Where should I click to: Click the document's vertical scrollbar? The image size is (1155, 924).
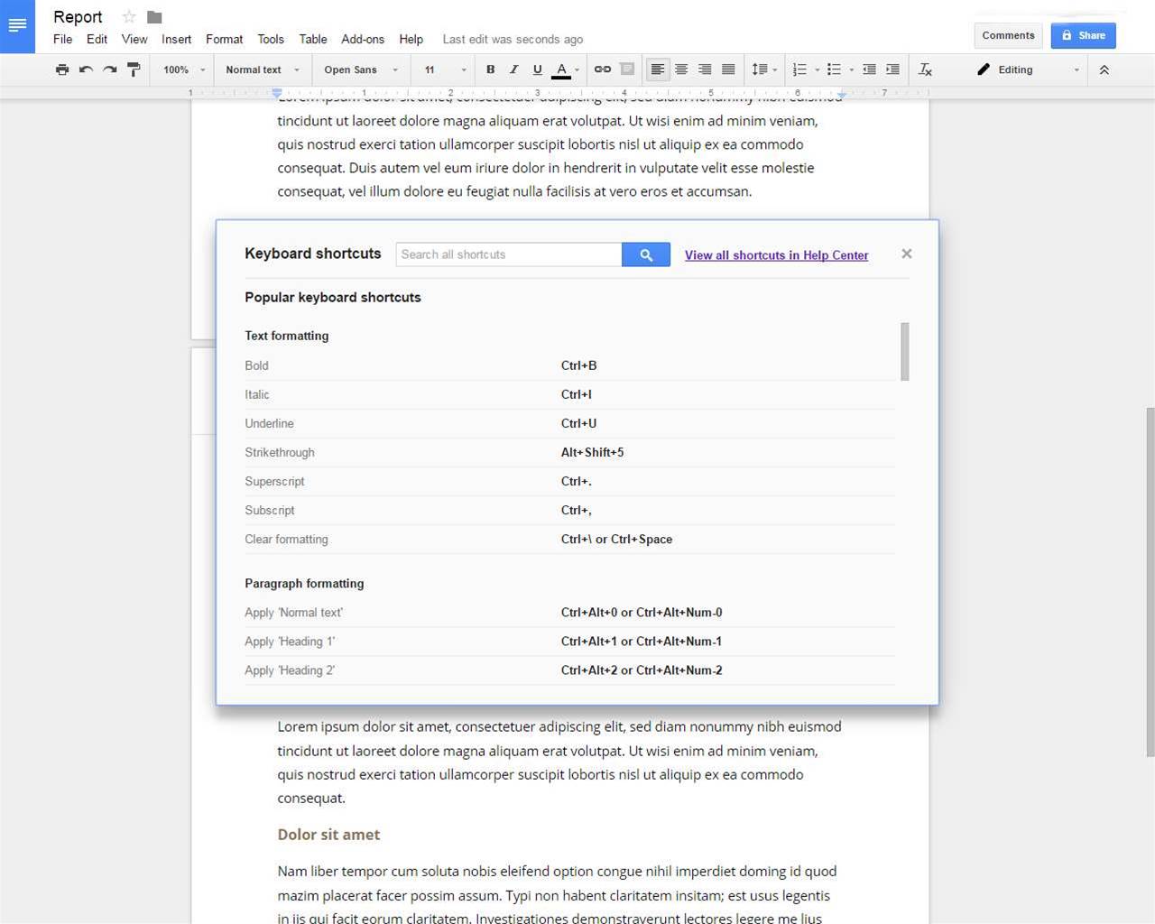[1150, 582]
